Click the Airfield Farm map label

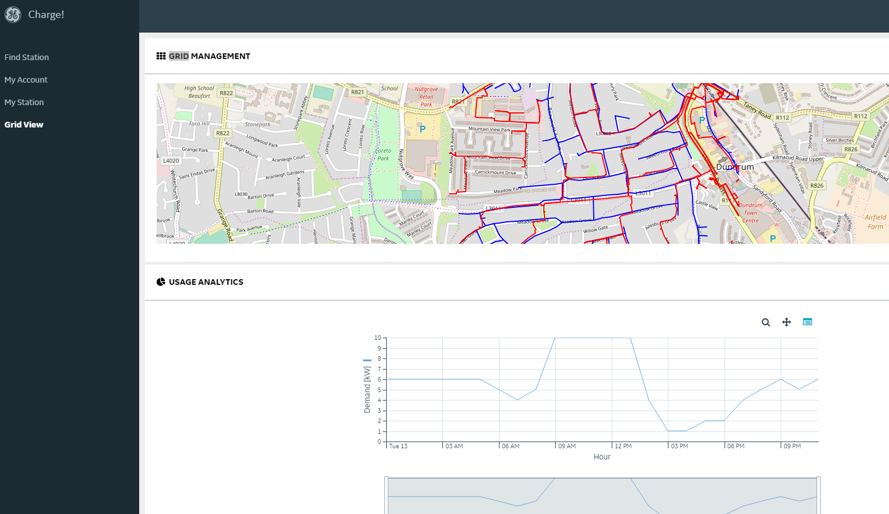pyautogui.click(x=876, y=222)
